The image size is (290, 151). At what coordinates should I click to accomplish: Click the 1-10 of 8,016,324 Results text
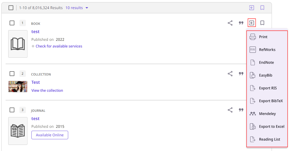click(41, 8)
